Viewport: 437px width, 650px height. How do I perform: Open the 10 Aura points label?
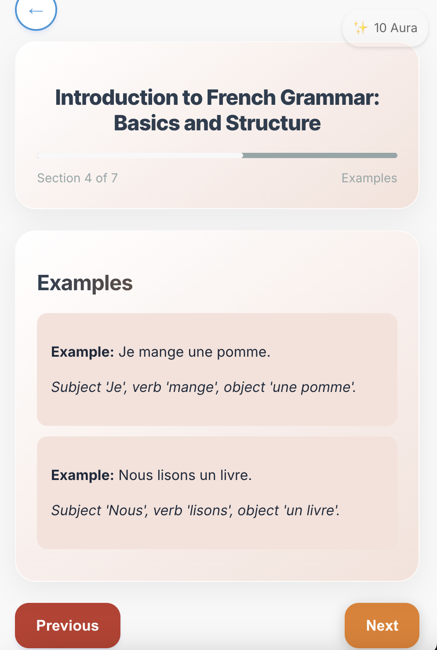pyautogui.click(x=395, y=28)
